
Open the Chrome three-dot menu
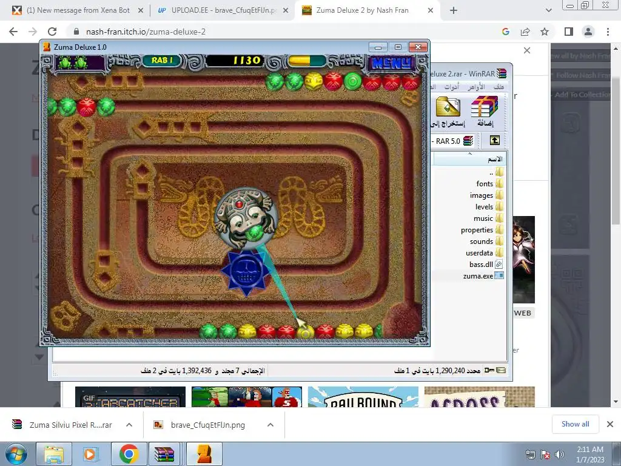point(608,32)
